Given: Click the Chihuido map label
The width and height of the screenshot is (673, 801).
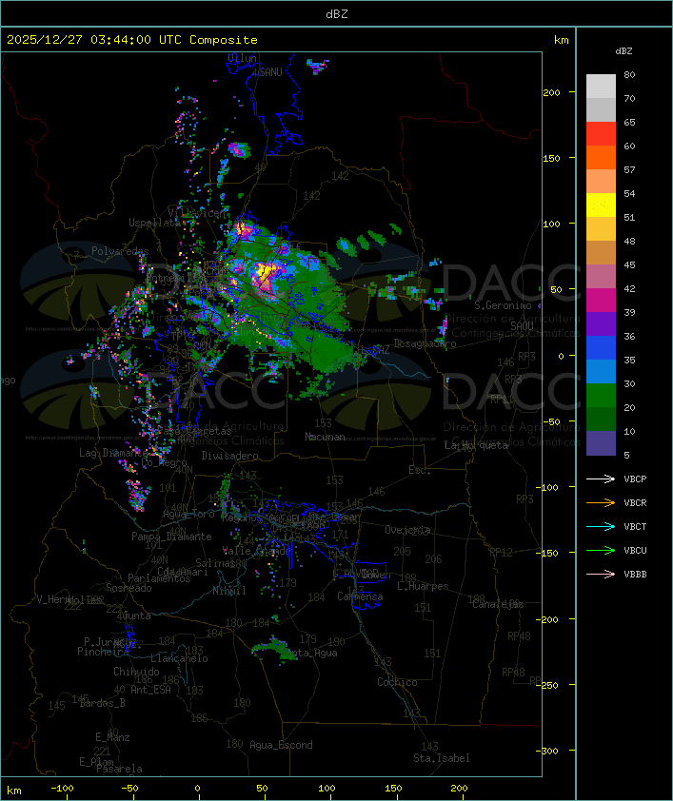Looking at the screenshot, I should [x=136, y=672].
